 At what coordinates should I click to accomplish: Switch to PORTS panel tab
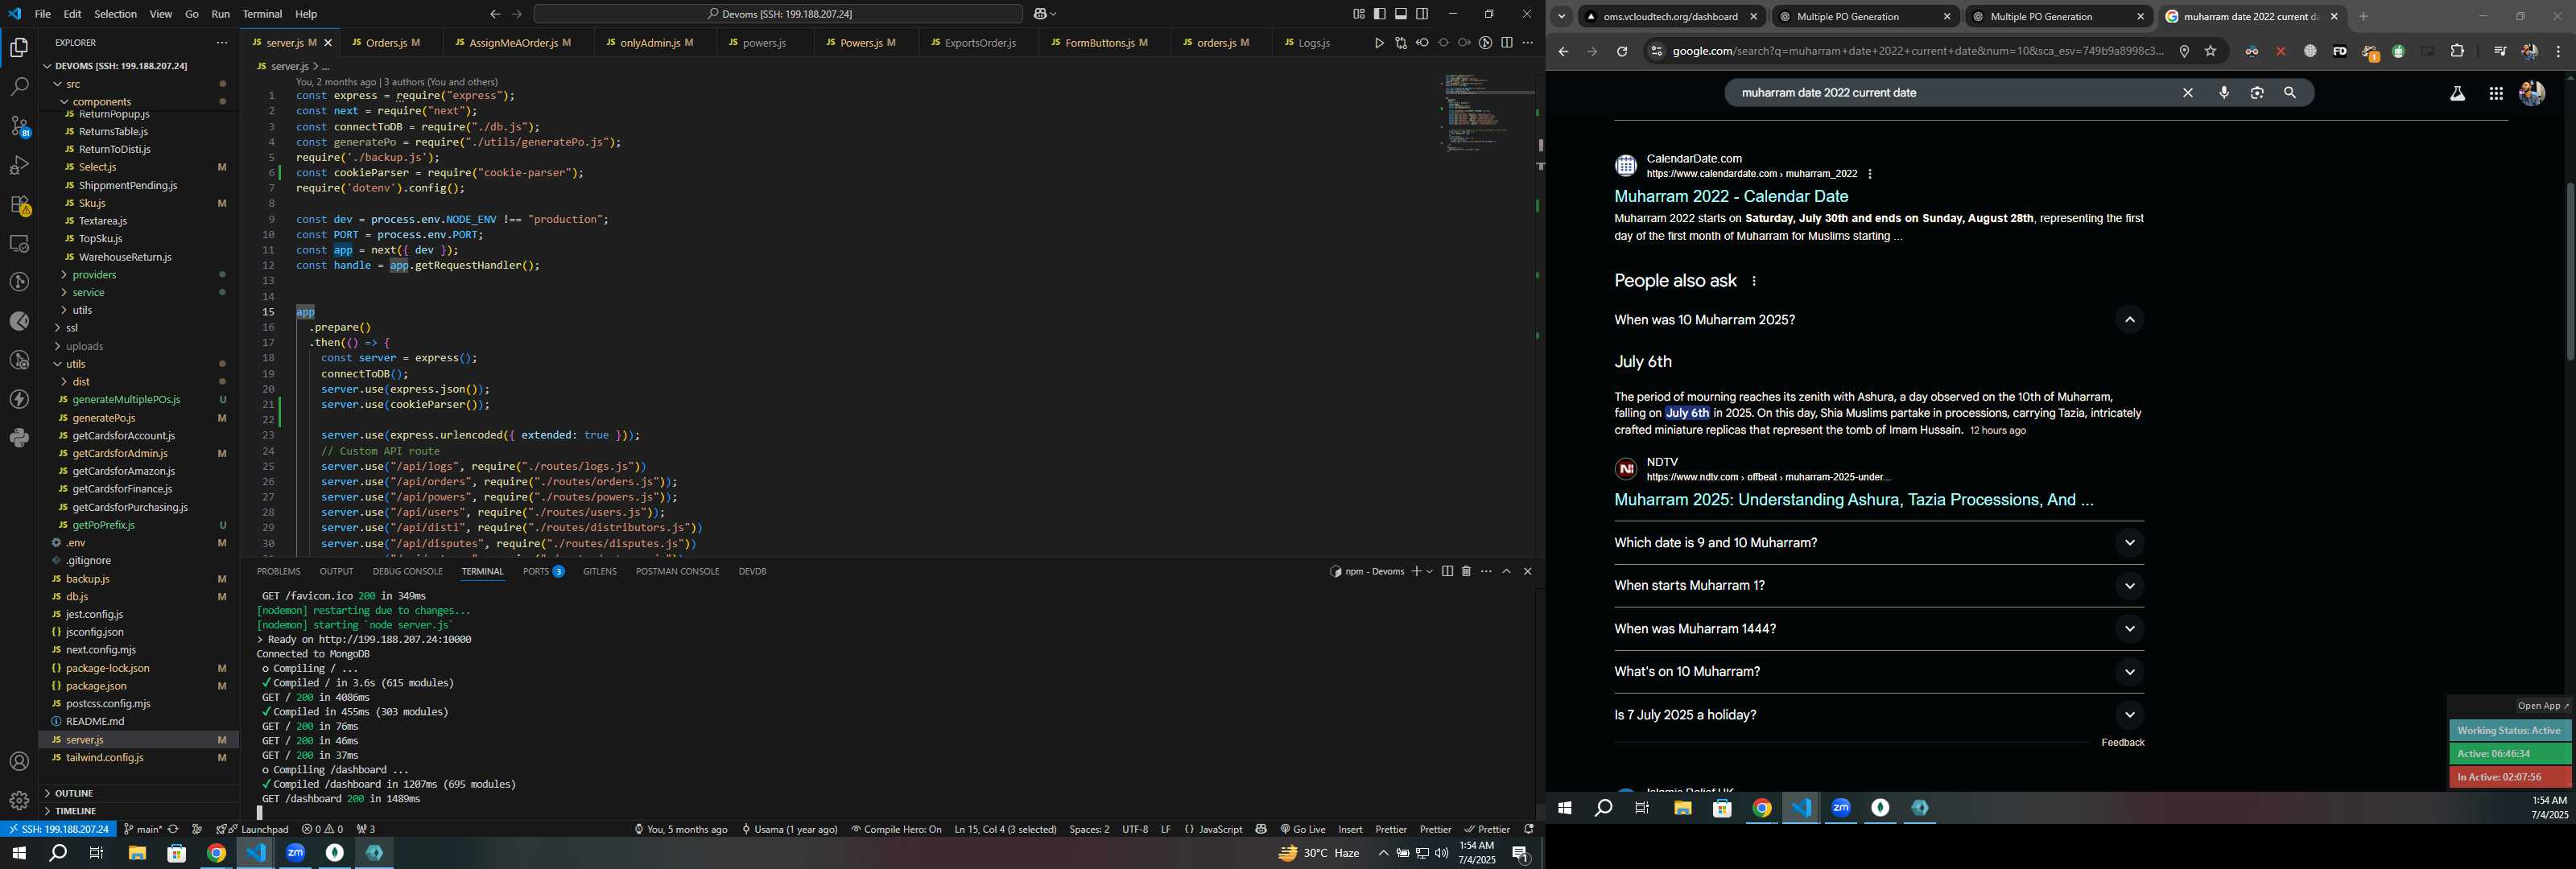click(x=543, y=571)
